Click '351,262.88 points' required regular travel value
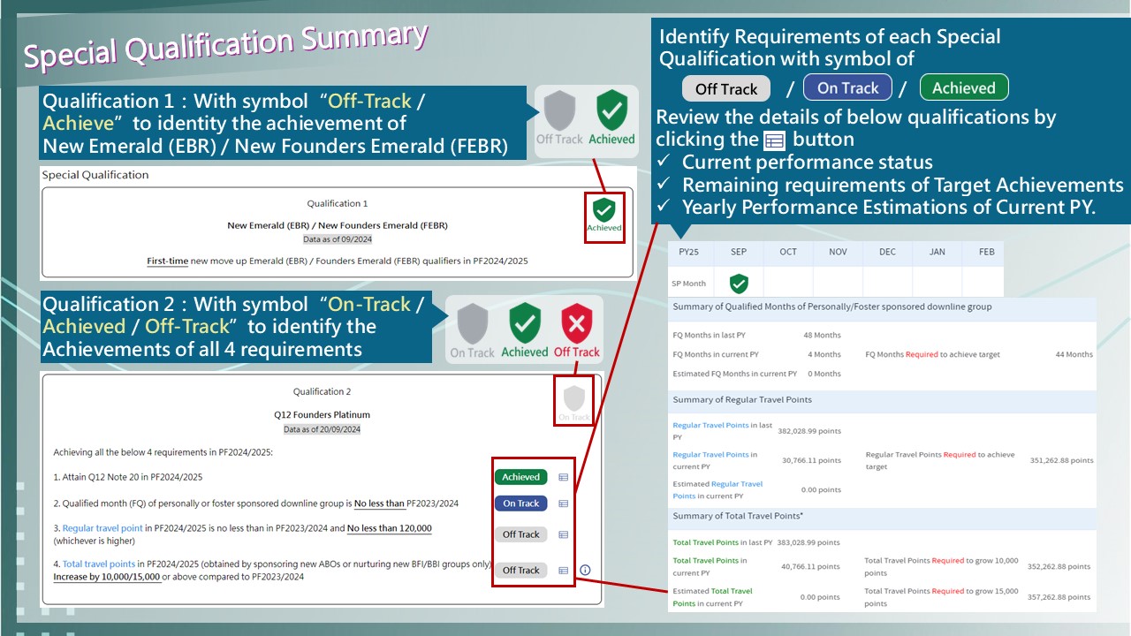The image size is (1131, 636). pos(1061,460)
